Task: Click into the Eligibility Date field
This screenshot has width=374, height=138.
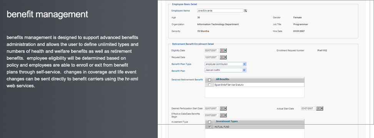Action: 212,50
